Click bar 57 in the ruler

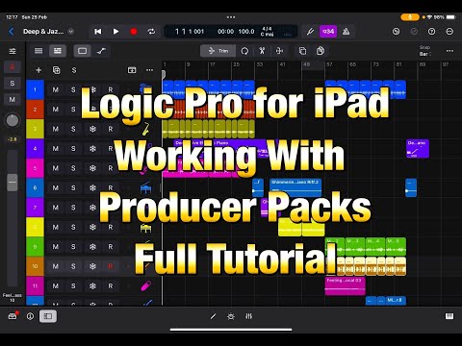pyautogui.click(x=329, y=64)
